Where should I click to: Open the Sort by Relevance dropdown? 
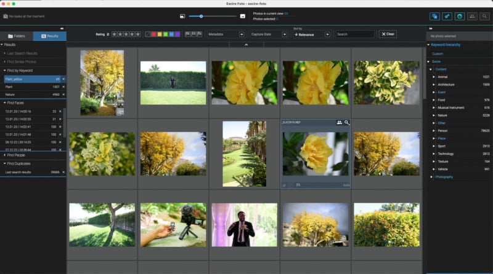click(x=312, y=34)
